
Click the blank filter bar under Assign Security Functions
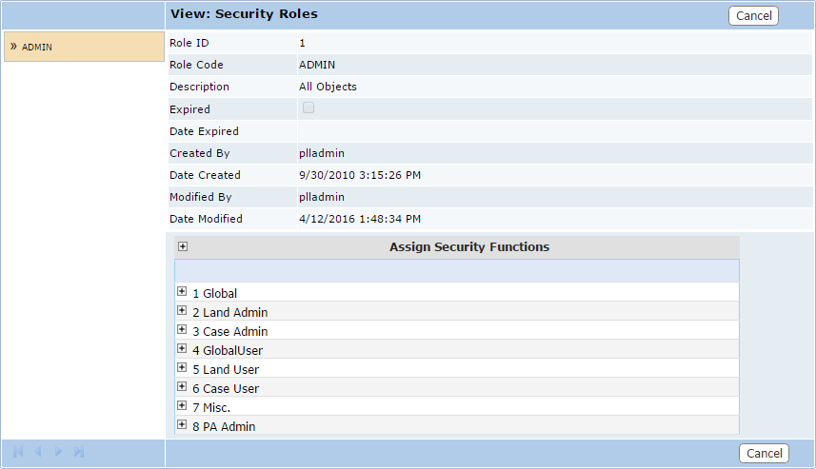click(x=457, y=271)
